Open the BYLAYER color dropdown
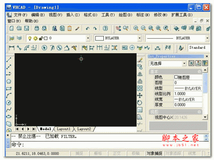The width and height of the screenshot is (214, 160). point(139,38)
